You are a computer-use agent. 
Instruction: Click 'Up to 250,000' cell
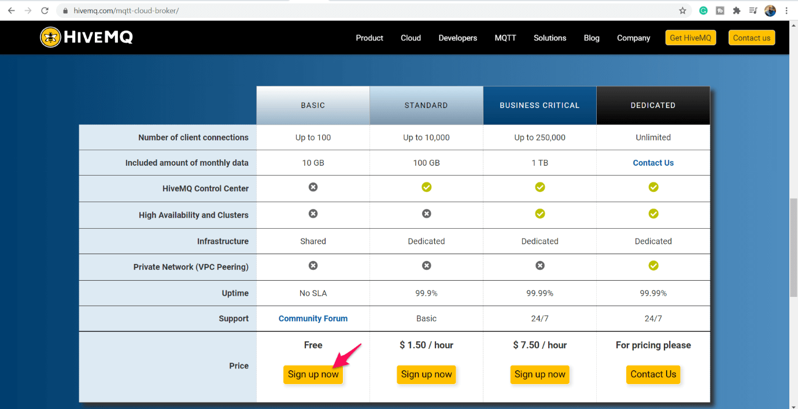point(540,137)
